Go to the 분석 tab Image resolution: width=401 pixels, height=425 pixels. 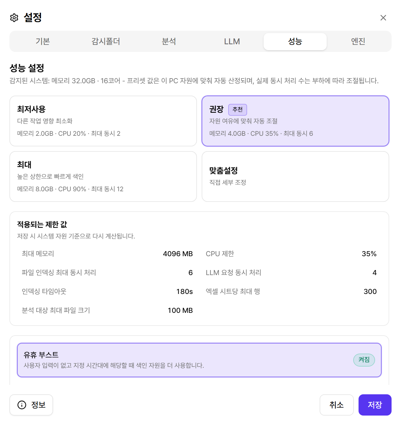[x=169, y=41]
